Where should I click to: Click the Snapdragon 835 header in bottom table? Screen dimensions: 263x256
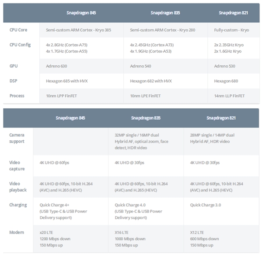(x=146, y=117)
